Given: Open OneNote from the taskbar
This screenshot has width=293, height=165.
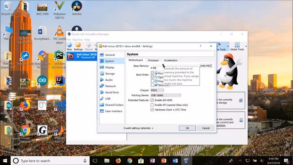Looking at the screenshot, I should (152, 161).
